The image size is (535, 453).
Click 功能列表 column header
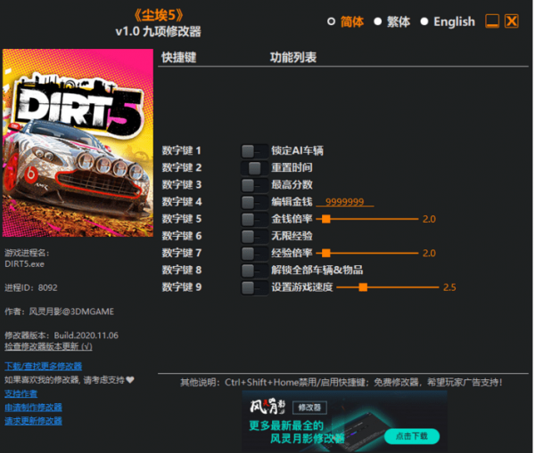293,57
